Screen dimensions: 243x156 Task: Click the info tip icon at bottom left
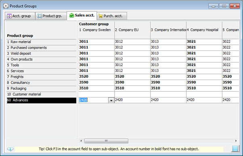(10, 149)
